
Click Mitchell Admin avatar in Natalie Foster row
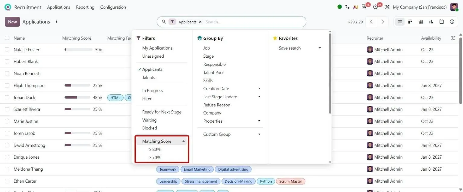370,50
